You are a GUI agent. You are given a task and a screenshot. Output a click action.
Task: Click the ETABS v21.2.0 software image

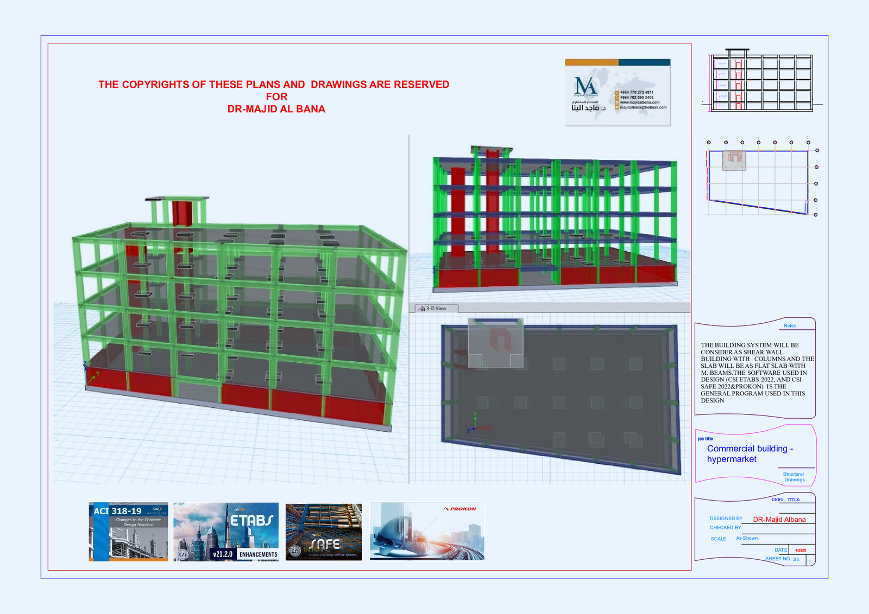[x=226, y=531]
